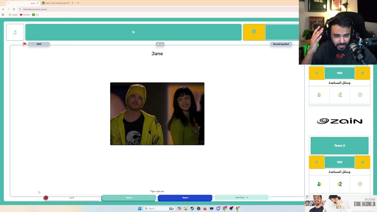Click the sad face reaction icon
The image size is (377, 212).
158,44
